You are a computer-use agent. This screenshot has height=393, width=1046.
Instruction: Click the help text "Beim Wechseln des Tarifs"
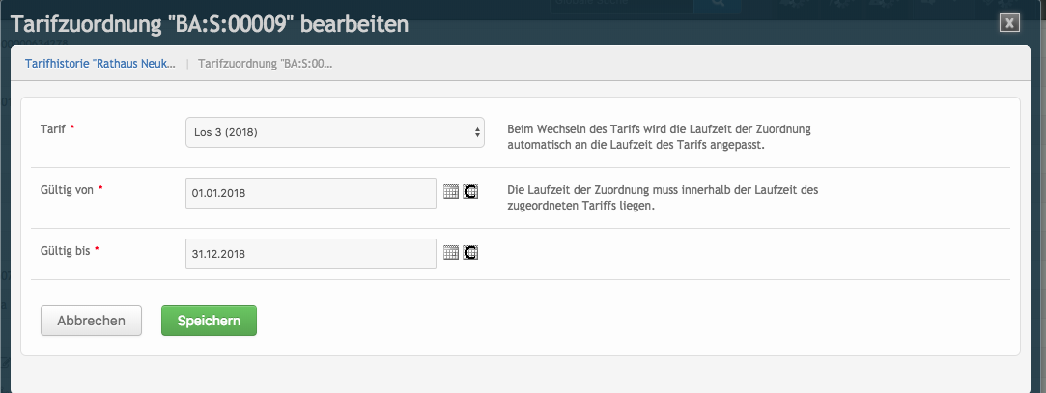pyautogui.click(x=659, y=137)
